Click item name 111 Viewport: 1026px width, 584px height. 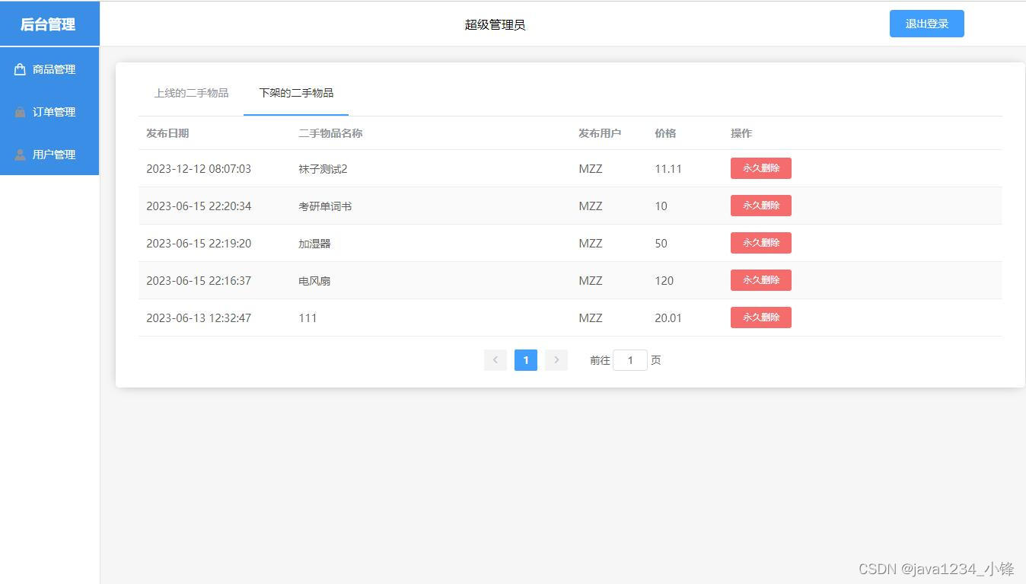[x=307, y=318]
